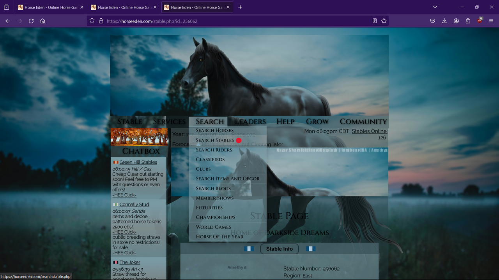Close the first Horse Eden tab
Viewport: 499px width, 280px height.
pyautogui.click(x=82, y=7)
